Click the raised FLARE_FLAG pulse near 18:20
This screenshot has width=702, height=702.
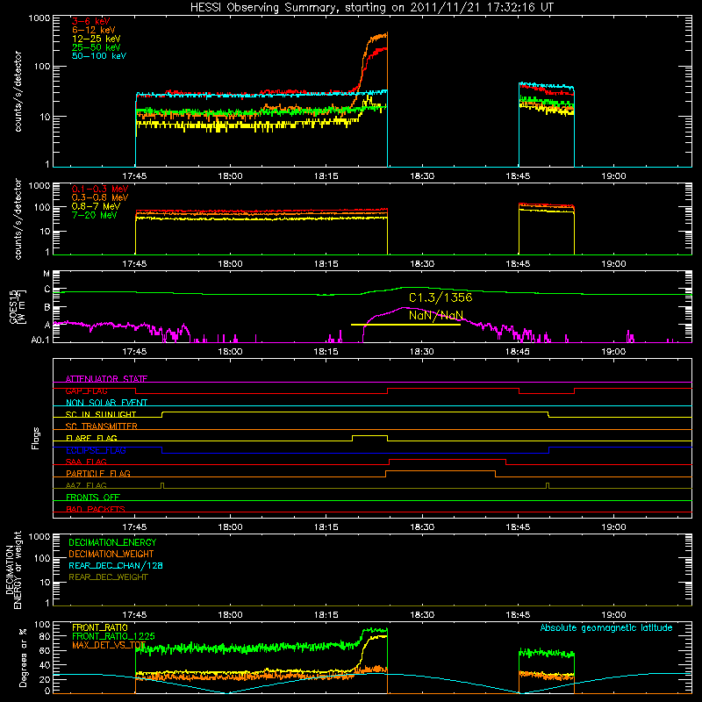pos(369,436)
